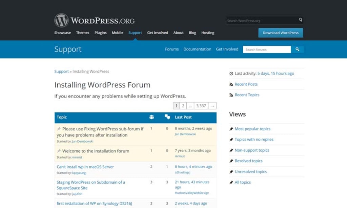Open the Please use Fixing WordPress sub-forum topic

[100, 132]
